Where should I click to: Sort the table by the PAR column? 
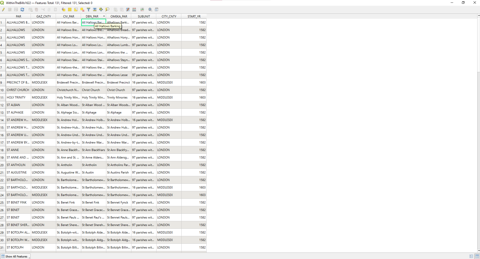tap(19, 16)
